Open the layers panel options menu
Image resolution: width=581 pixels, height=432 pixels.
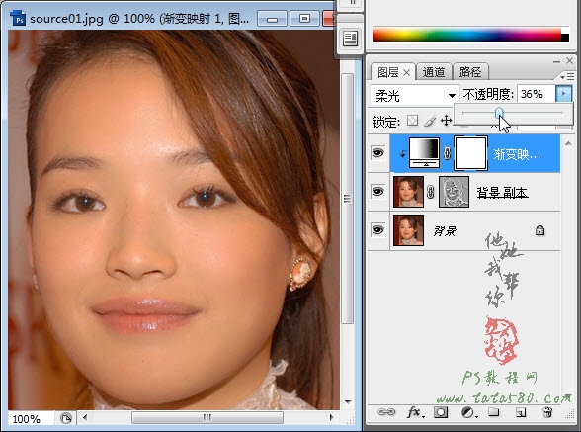567,76
